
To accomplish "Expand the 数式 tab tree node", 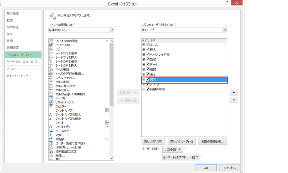I will point(144,59).
